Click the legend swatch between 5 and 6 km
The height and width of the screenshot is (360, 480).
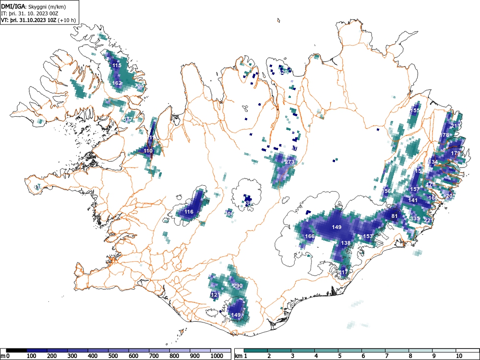[350, 350]
